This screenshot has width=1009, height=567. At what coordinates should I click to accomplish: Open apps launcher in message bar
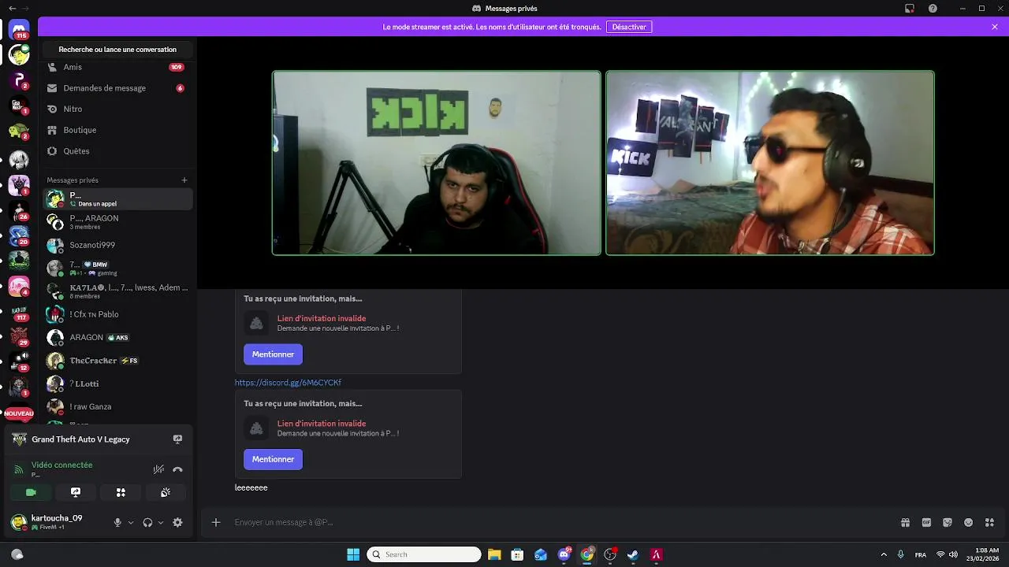point(990,522)
